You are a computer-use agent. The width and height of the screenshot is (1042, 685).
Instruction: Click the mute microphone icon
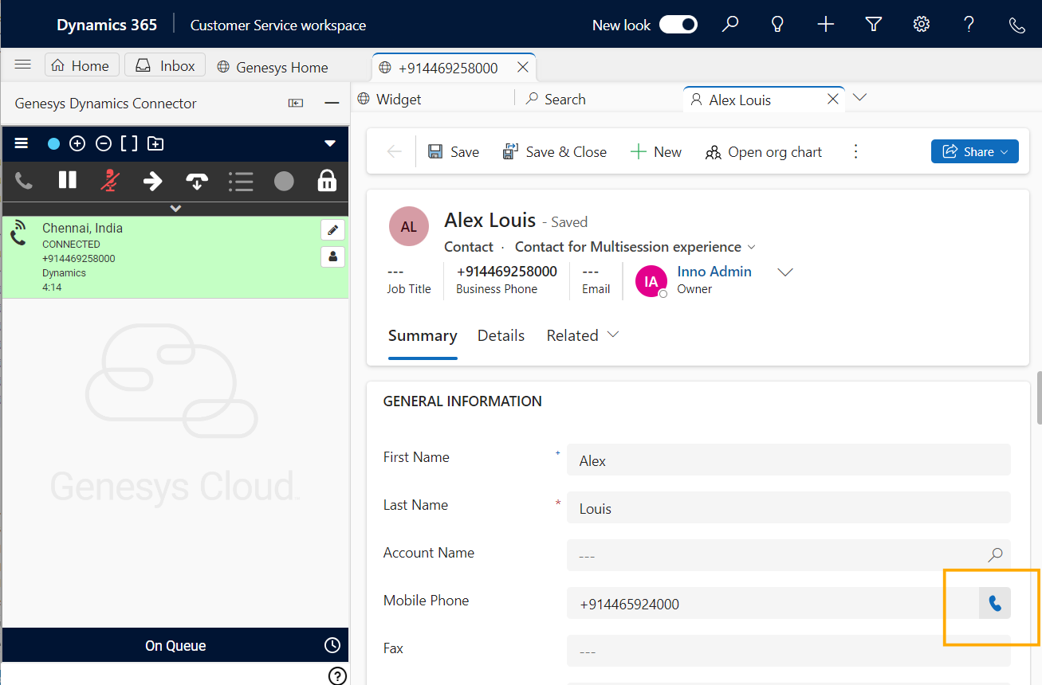[109, 181]
